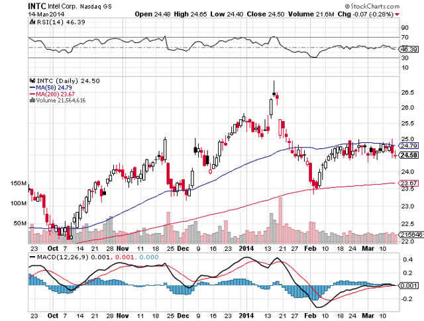The width and height of the screenshot is (424, 321).
Task: Click the Low 24.40 value
Action: 227,14
